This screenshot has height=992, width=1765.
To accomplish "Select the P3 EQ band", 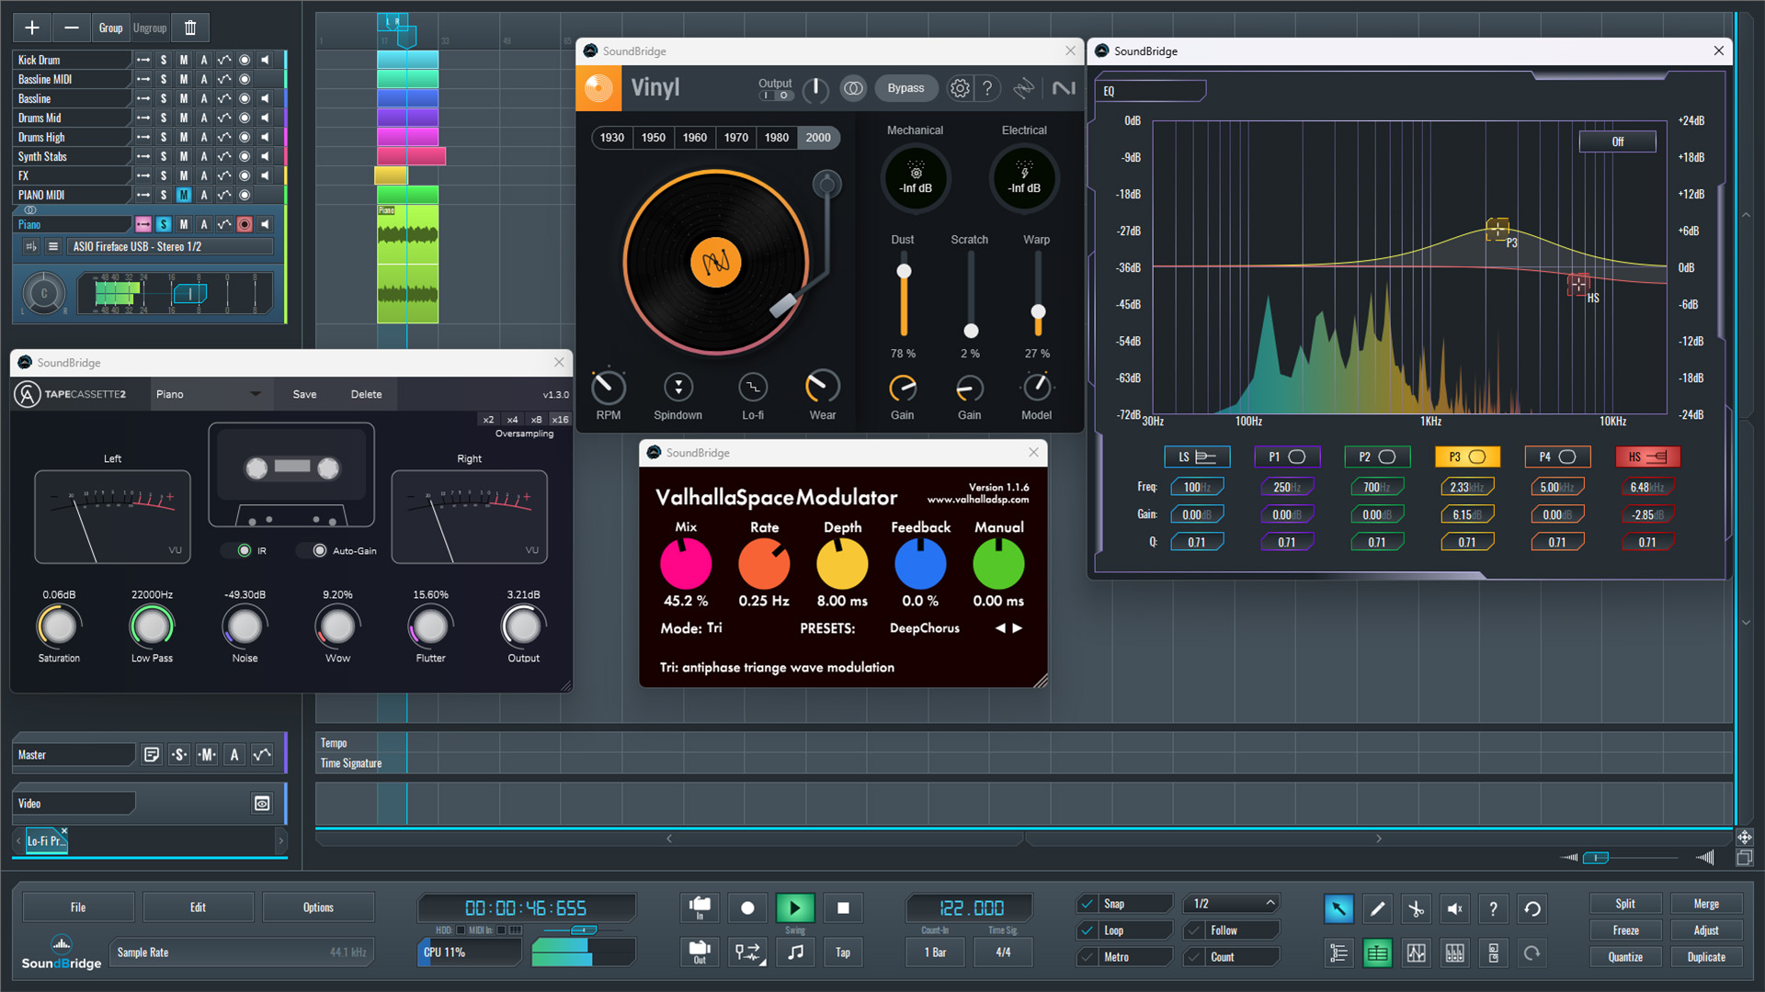I will (1467, 457).
